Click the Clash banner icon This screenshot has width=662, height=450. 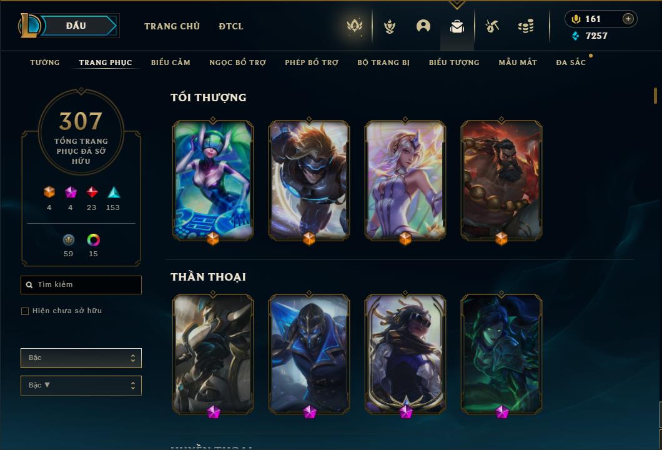tap(389, 26)
